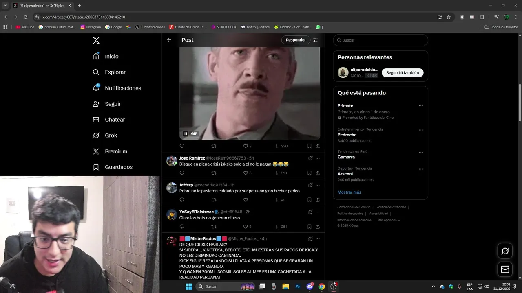Open Grok icon on Jose Ramirez's reply
The width and height of the screenshot is (522, 293).
310,158
